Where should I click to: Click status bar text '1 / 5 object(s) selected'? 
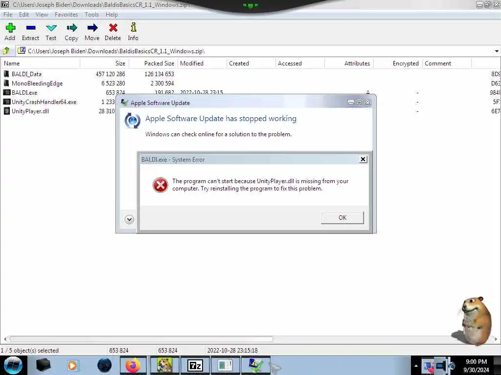30,351
